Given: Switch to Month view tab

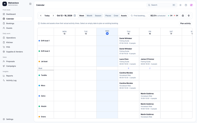Looking at the screenshot, I should point(90,16).
